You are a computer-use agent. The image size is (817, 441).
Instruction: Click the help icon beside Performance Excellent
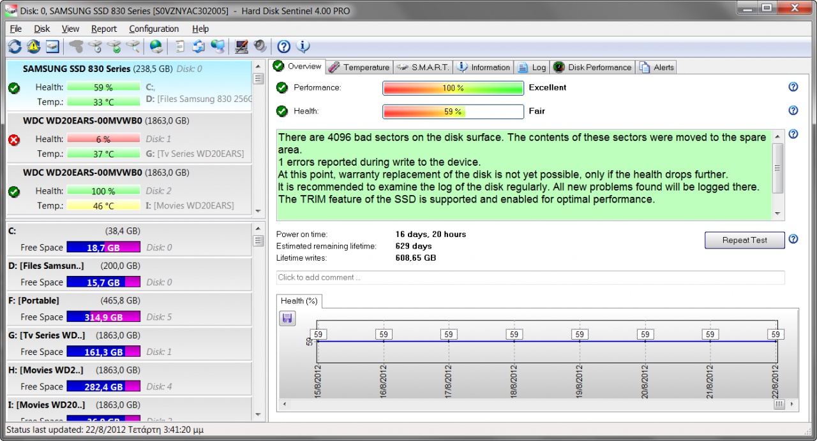click(x=793, y=87)
